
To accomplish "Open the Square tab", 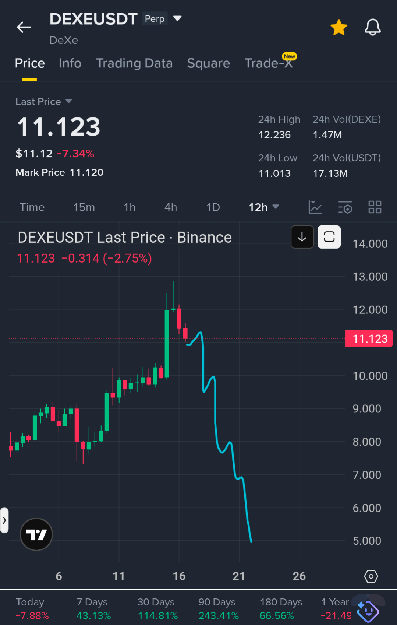I will (209, 63).
